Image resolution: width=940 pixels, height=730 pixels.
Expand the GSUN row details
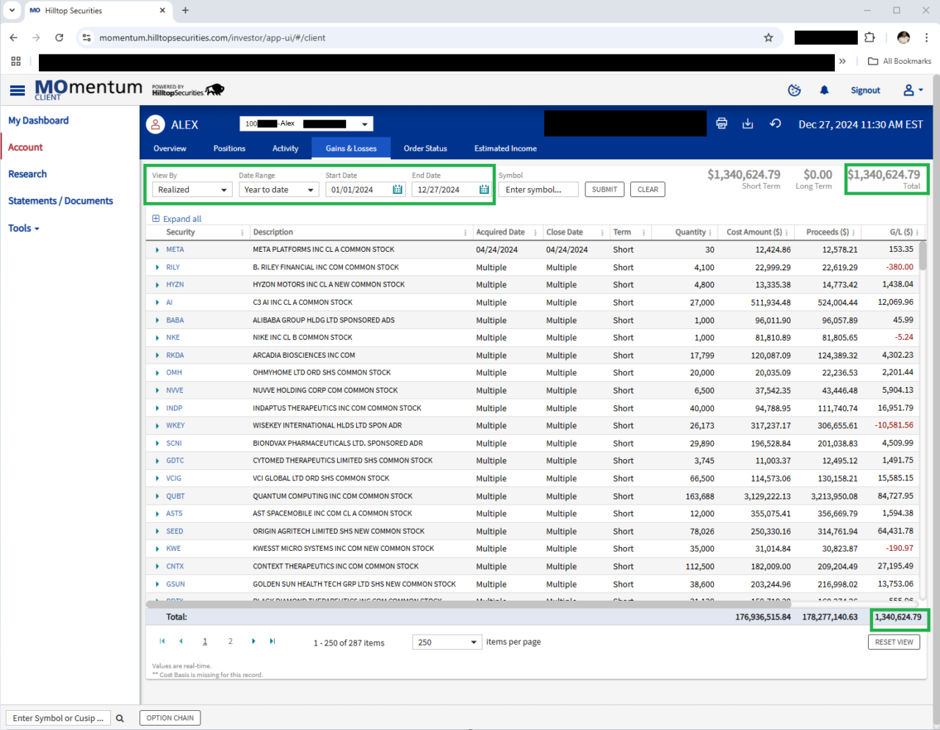tap(157, 585)
